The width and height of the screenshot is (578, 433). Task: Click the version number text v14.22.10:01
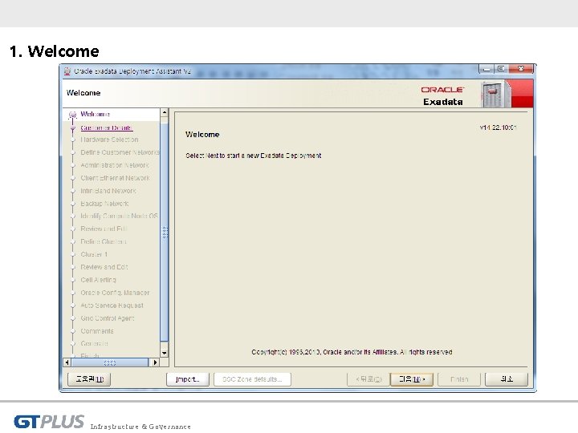[x=498, y=127]
